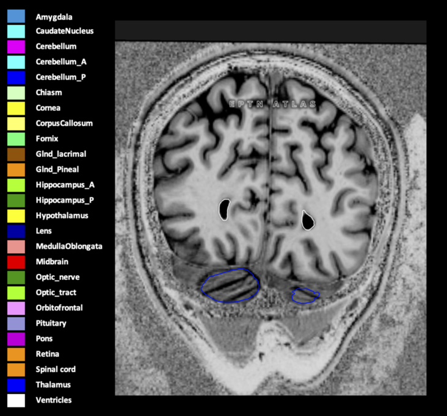Screen dimensions: 447x416
Task: Click the purple Pons swatch
Action: tap(16, 339)
